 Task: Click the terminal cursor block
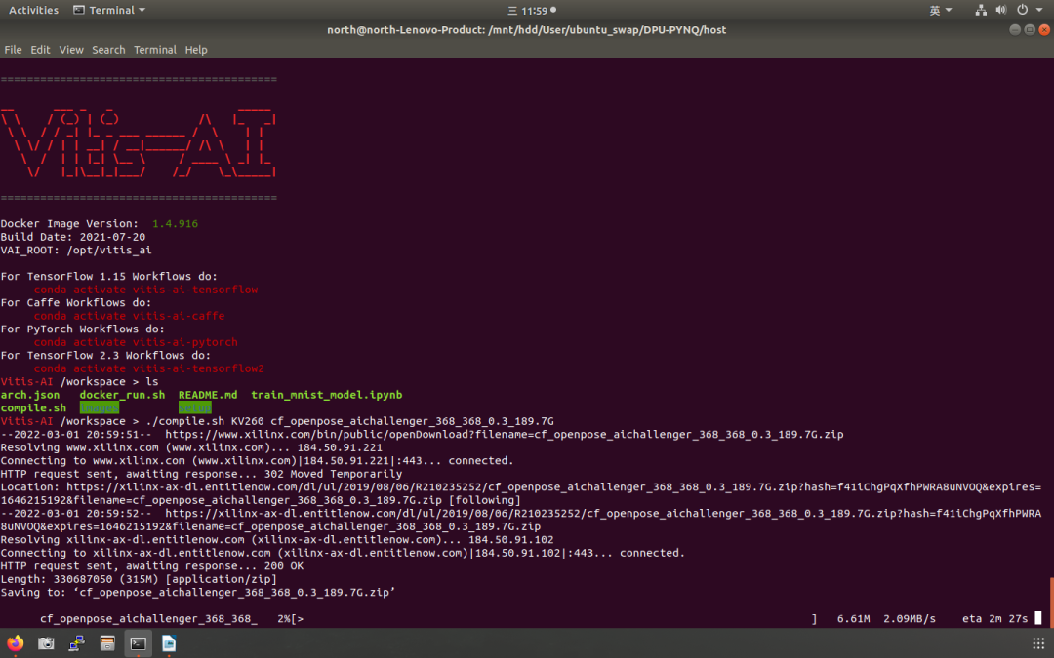click(x=1037, y=618)
